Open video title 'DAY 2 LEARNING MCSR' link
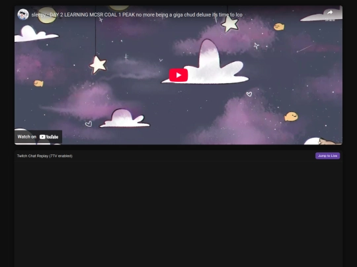Viewport: 357px width, 267px height. click(x=137, y=15)
